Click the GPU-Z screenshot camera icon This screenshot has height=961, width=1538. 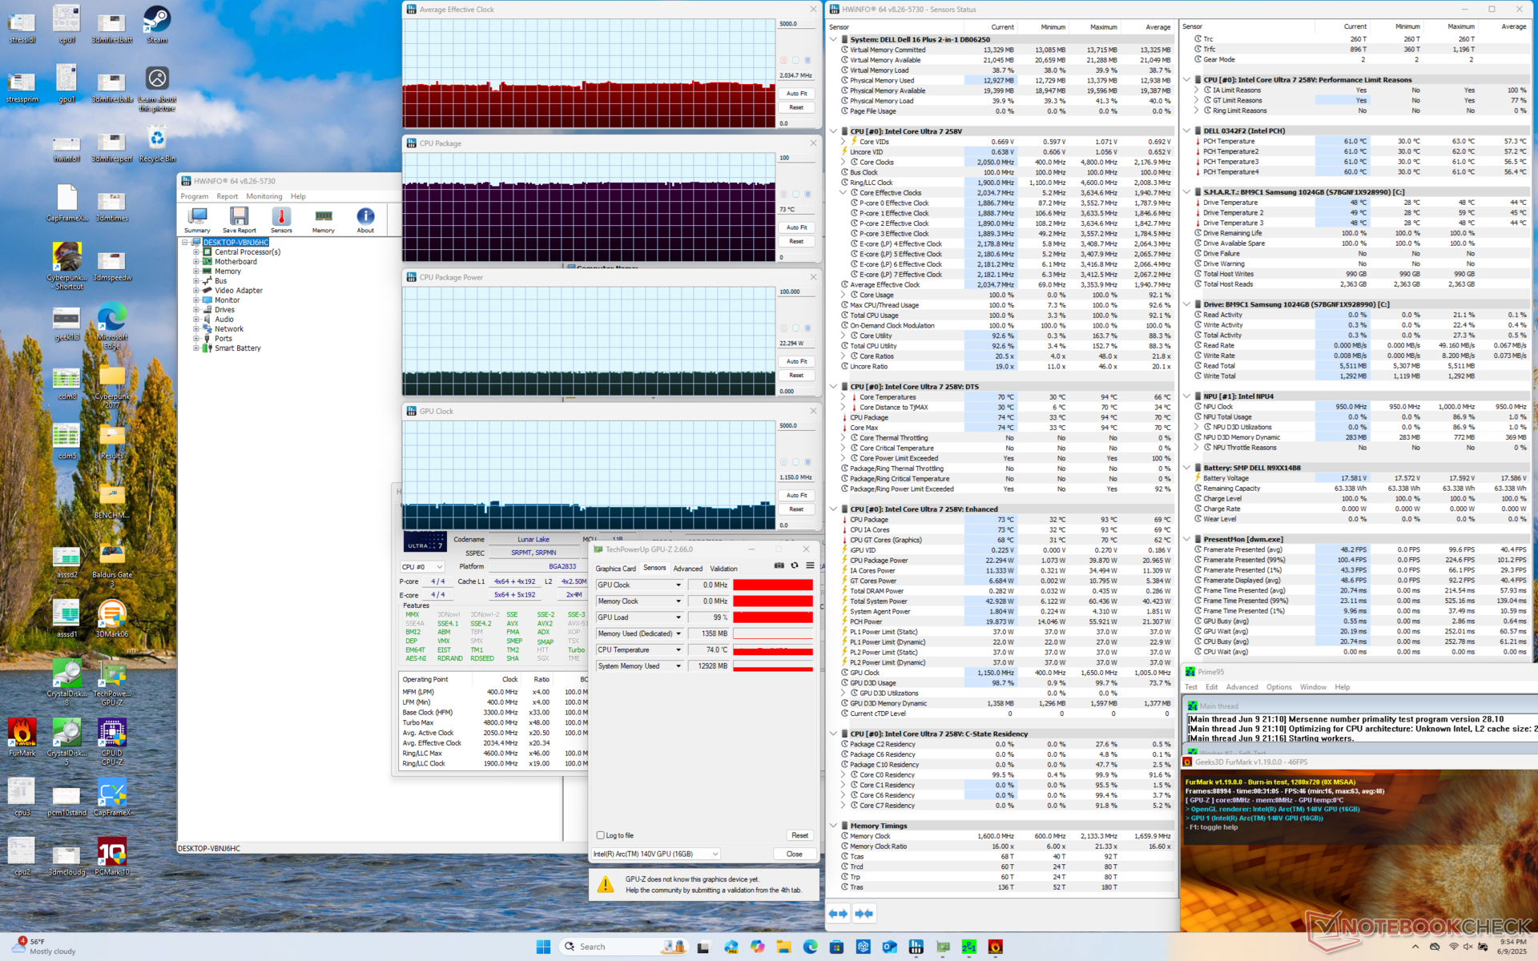pos(779,566)
